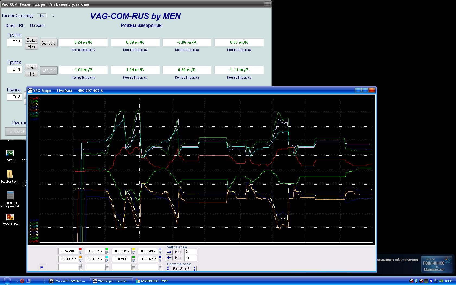Open the VAGTool desktop icon
Image resolution: width=456 pixels, height=285 pixels.
(x=10, y=156)
